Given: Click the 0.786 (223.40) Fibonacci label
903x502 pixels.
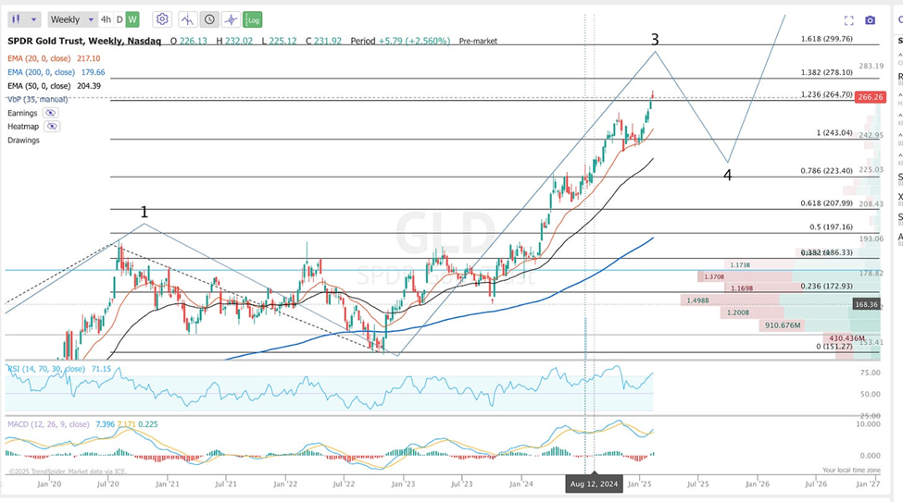Looking at the screenshot, I should click(826, 171).
